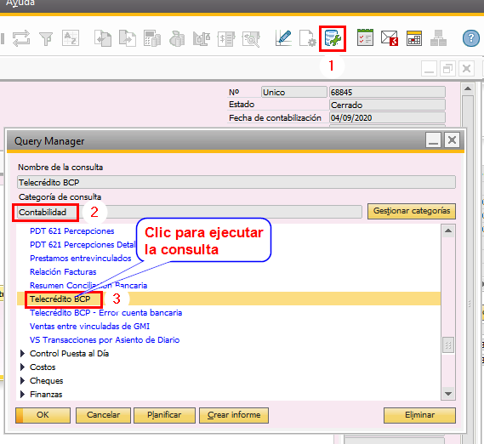Click the Gestionar categorías button

tap(412, 211)
